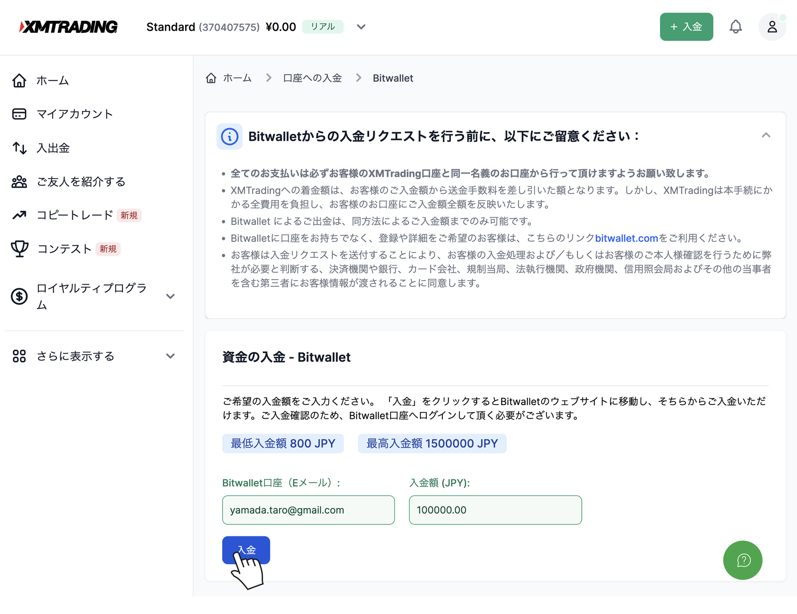
Task: Focus the 入金額 (JPY) amount field
Action: click(x=495, y=510)
